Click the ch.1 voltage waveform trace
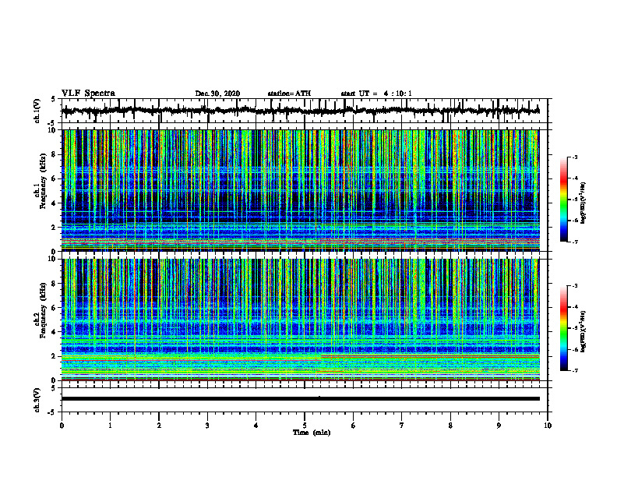The height and width of the screenshot is (477, 617). point(301,111)
